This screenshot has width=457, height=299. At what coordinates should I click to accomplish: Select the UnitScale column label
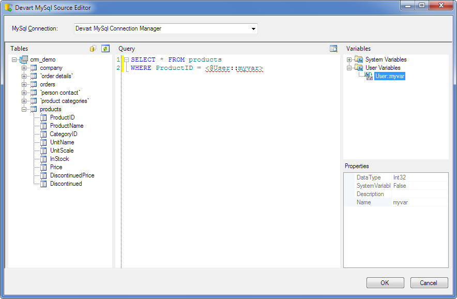(62, 151)
